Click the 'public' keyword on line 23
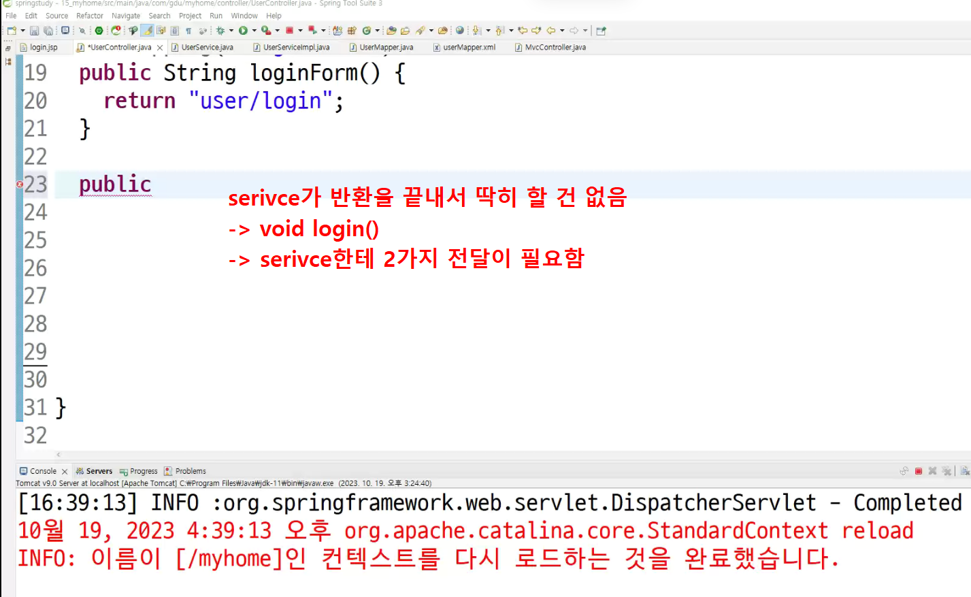This screenshot has height=597, width=971. tap(115, 184)
